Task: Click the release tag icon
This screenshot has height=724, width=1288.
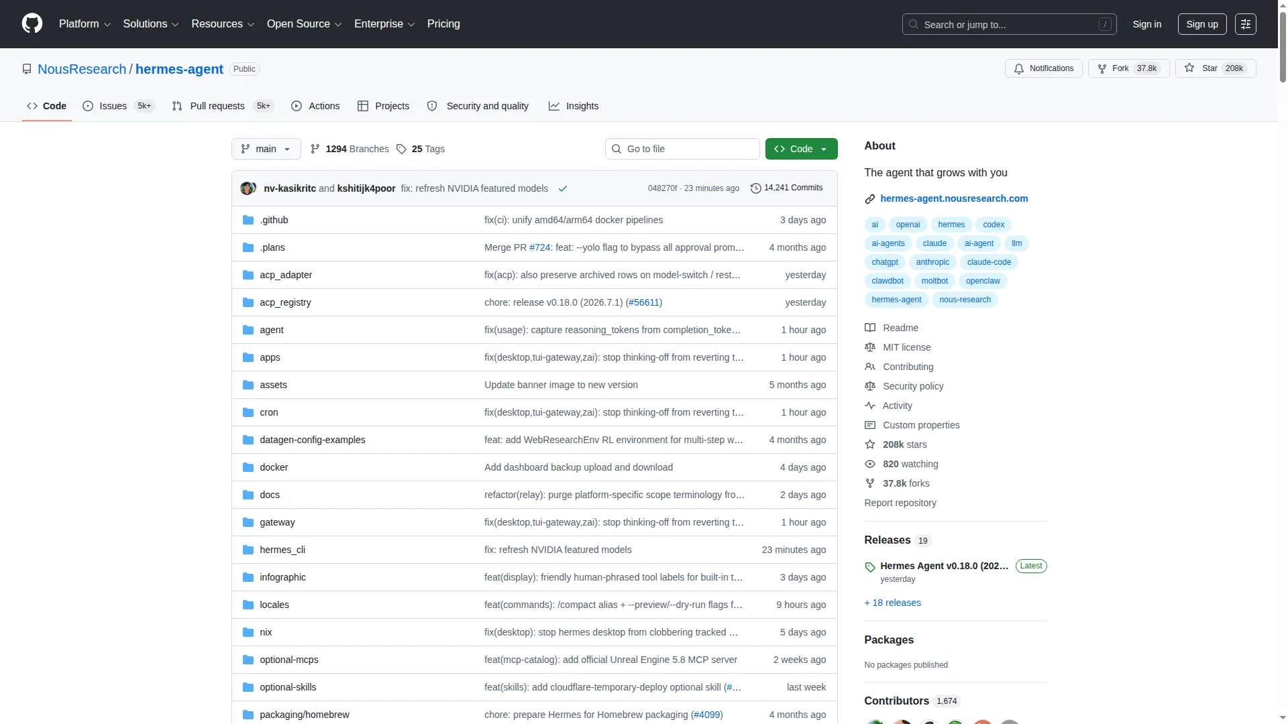Action: 870,567
